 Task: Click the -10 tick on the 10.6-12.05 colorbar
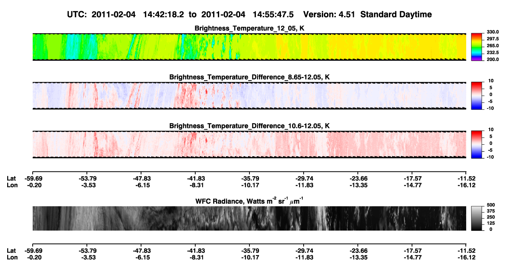click(490, 157)
